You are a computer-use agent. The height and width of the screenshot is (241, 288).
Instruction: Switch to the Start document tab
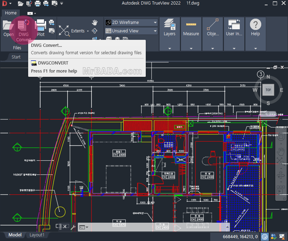pos(16,57)
